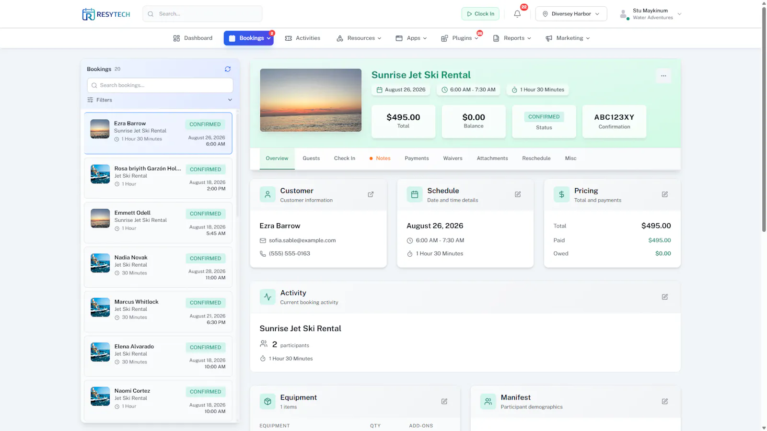Click the Manifest people icon

pyautogui.click(x=488, y=401)
